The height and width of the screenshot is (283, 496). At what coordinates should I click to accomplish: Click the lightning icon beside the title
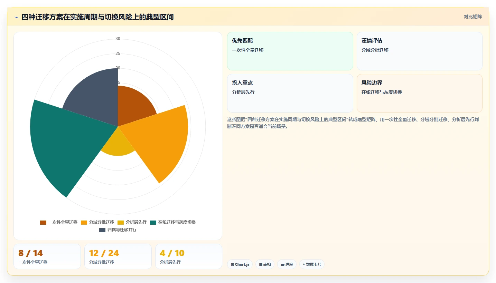point(16,17)
